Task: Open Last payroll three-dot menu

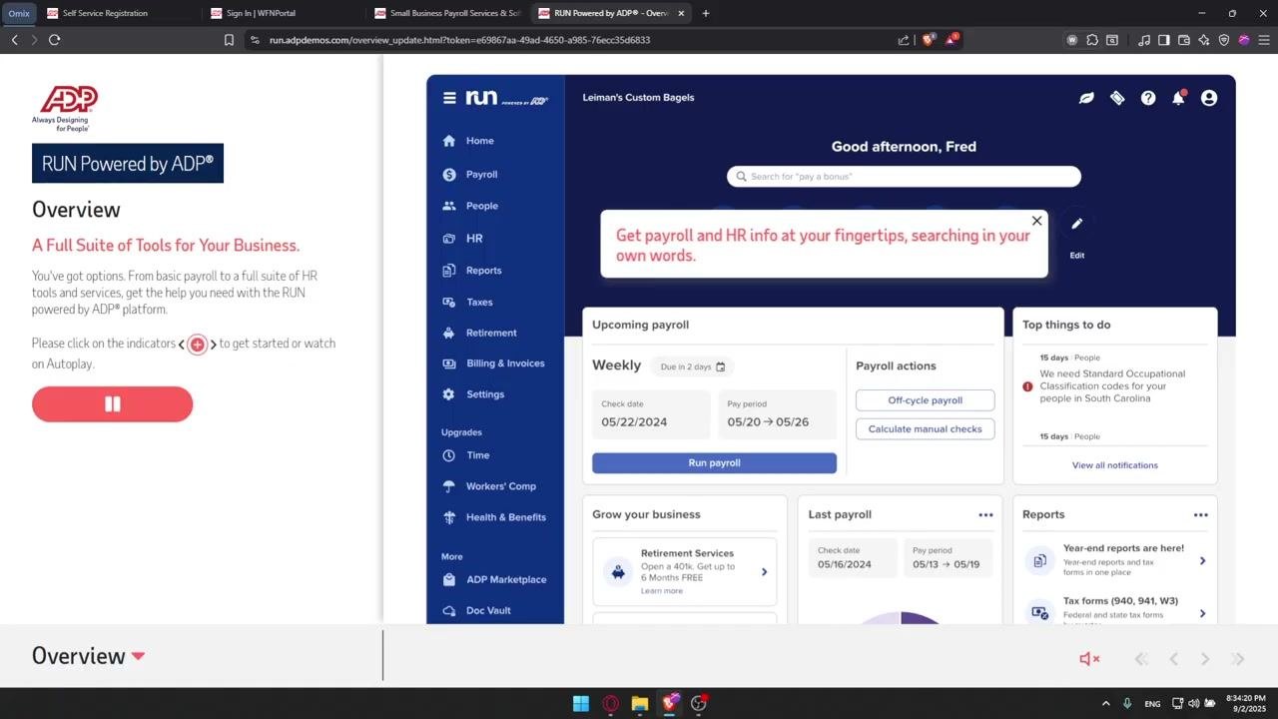Action: pyautogui.click(x=985, y=515)
